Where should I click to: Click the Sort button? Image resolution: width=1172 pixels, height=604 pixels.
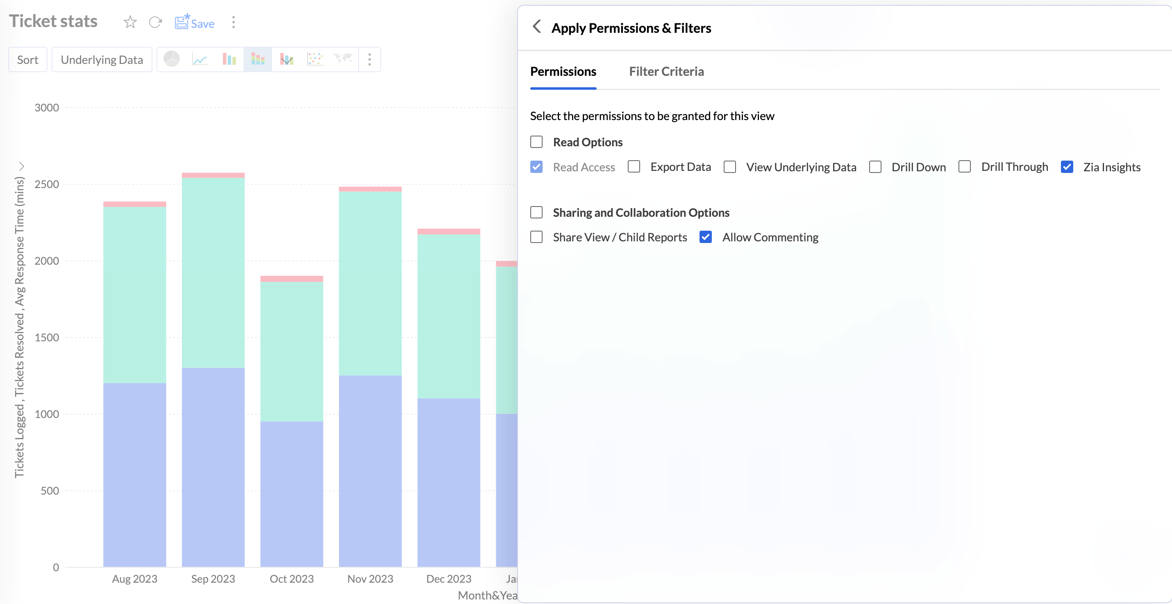pos(28,59)
